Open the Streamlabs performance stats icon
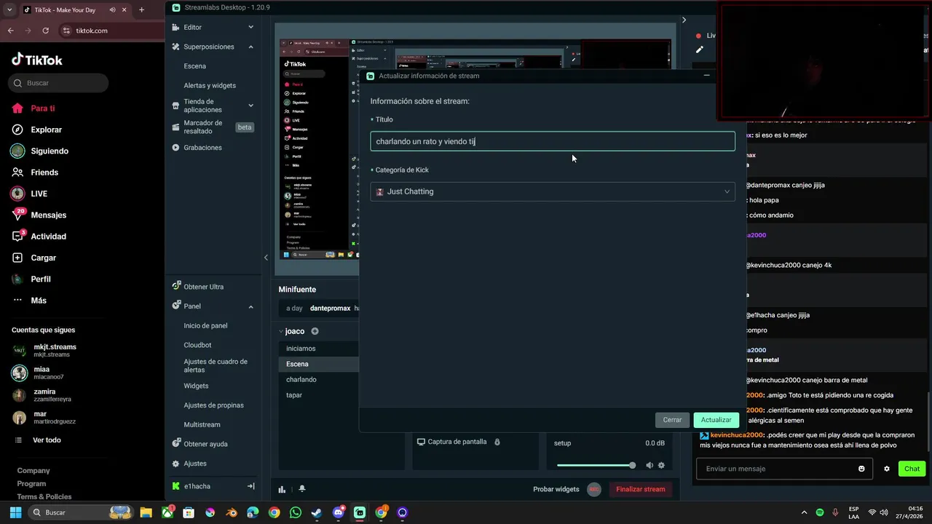932x524 pixels. point(282,489)
